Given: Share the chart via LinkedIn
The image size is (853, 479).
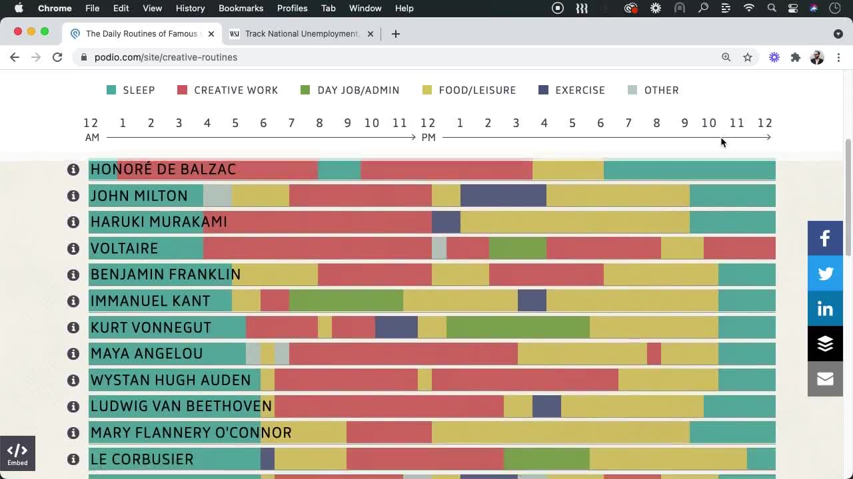Looking at the screenshot, I should pyautogui.click(x=825, y=308).
